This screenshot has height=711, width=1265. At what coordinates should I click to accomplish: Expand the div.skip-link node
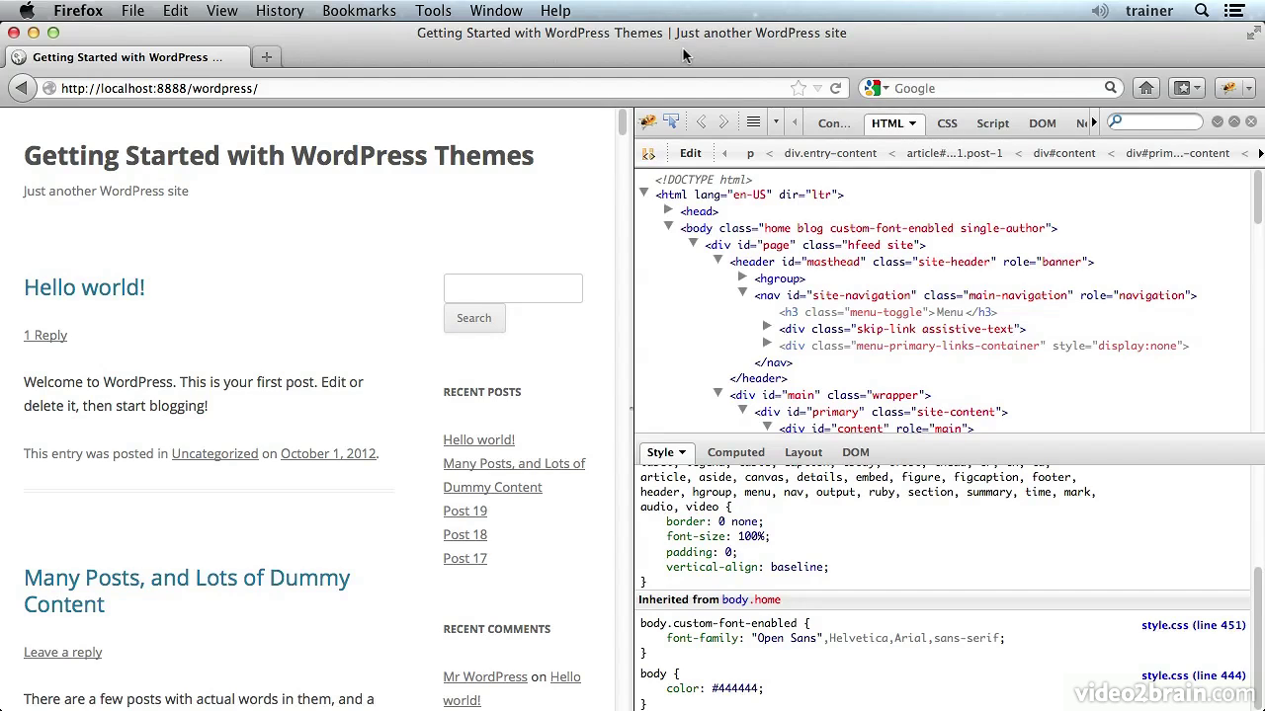[768, 328]
